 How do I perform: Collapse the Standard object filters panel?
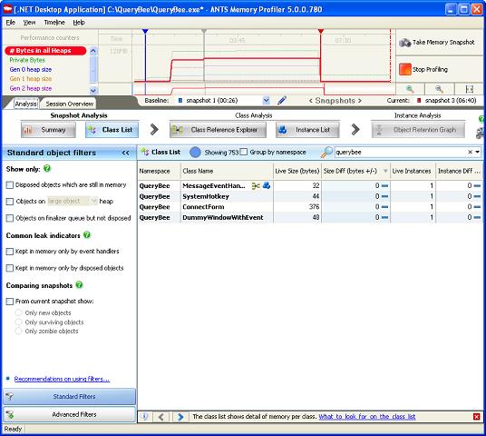point(125,153)
